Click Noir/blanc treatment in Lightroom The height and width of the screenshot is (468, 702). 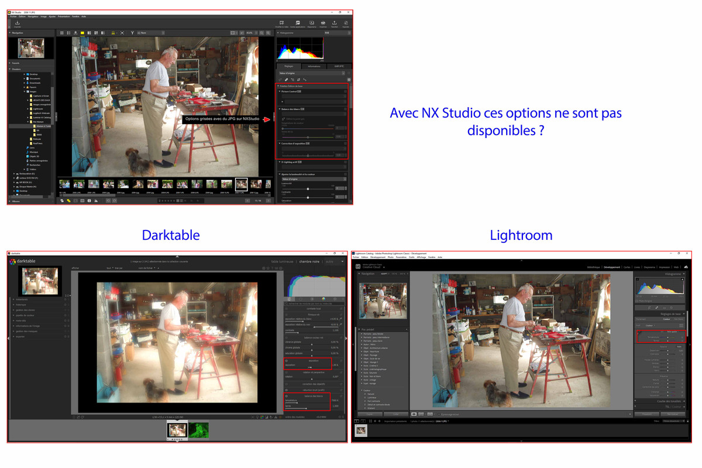click(x=678, y=319)
